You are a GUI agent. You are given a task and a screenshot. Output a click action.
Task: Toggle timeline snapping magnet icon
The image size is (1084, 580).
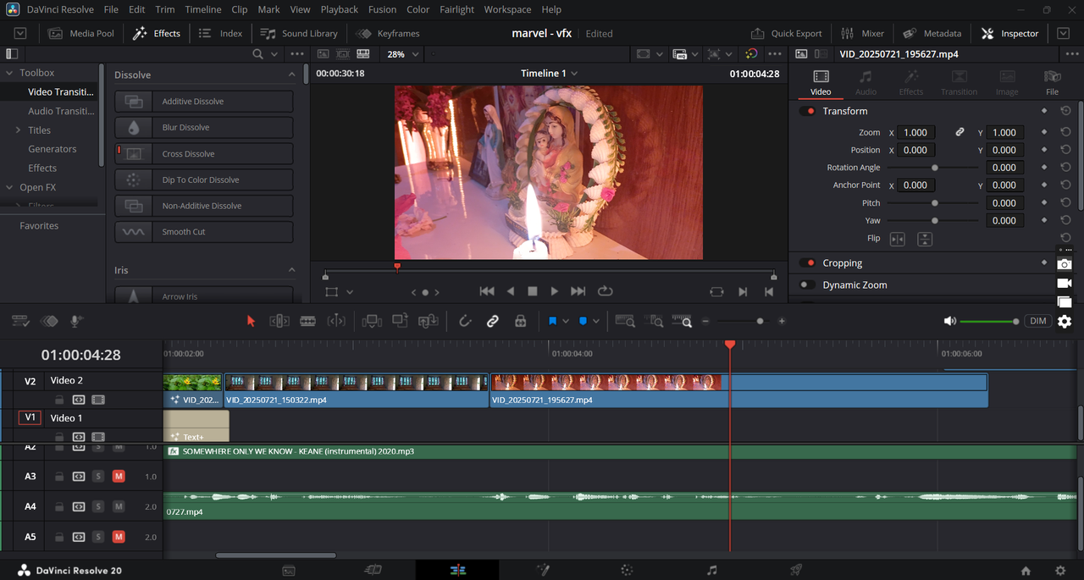tap(465, 321)
